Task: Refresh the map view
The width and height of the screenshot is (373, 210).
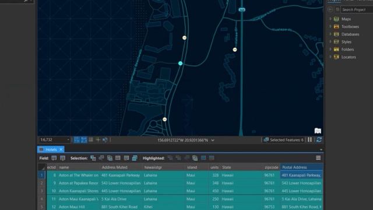Action: pos(319,140)
